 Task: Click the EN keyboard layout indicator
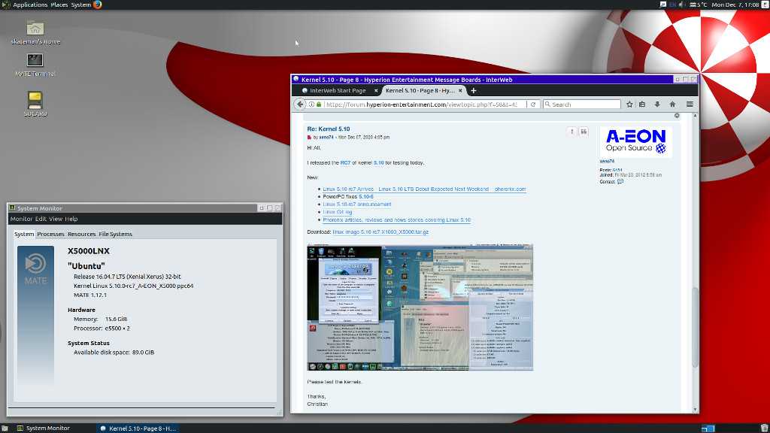[672, 5]
